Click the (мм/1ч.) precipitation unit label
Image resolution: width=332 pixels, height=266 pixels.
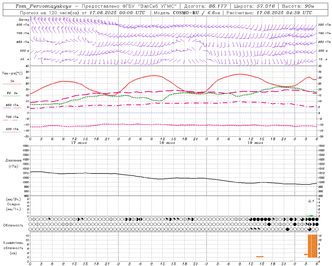[x=14, y=209]
